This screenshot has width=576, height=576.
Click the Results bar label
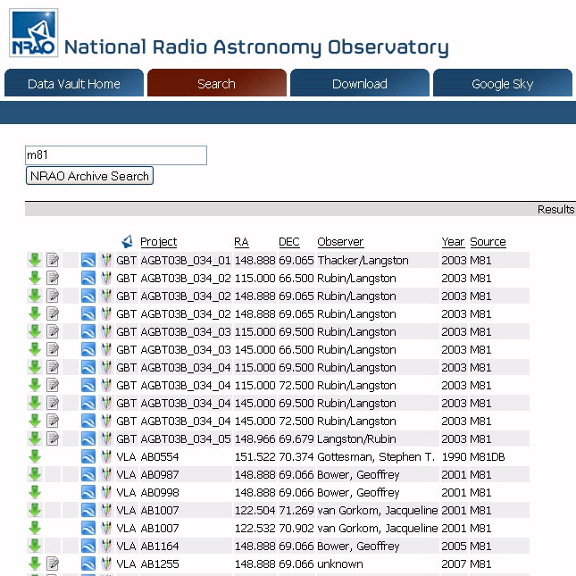(555, 209)
